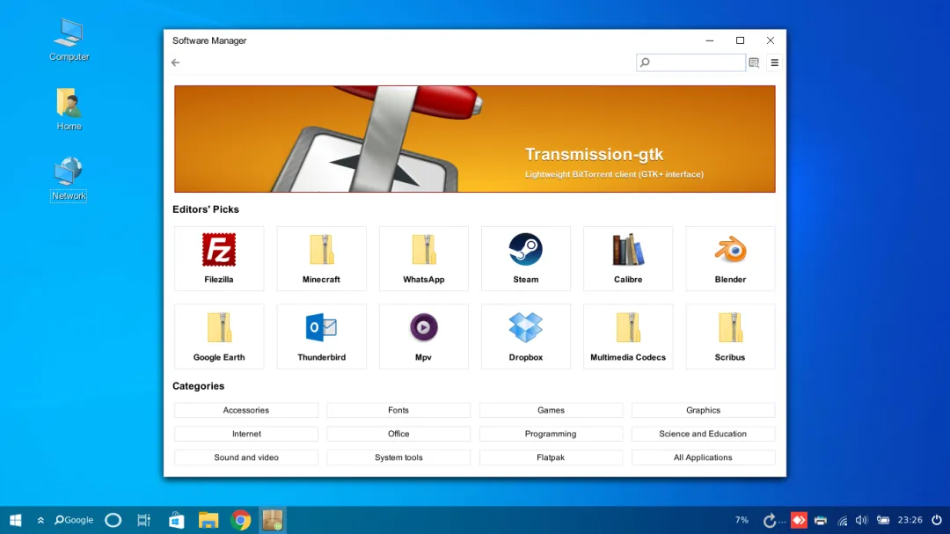This screenshot has height=534, width=950.
Task: Open the Wi-Fi network tray icon
Action: click(x=842, y=521)
